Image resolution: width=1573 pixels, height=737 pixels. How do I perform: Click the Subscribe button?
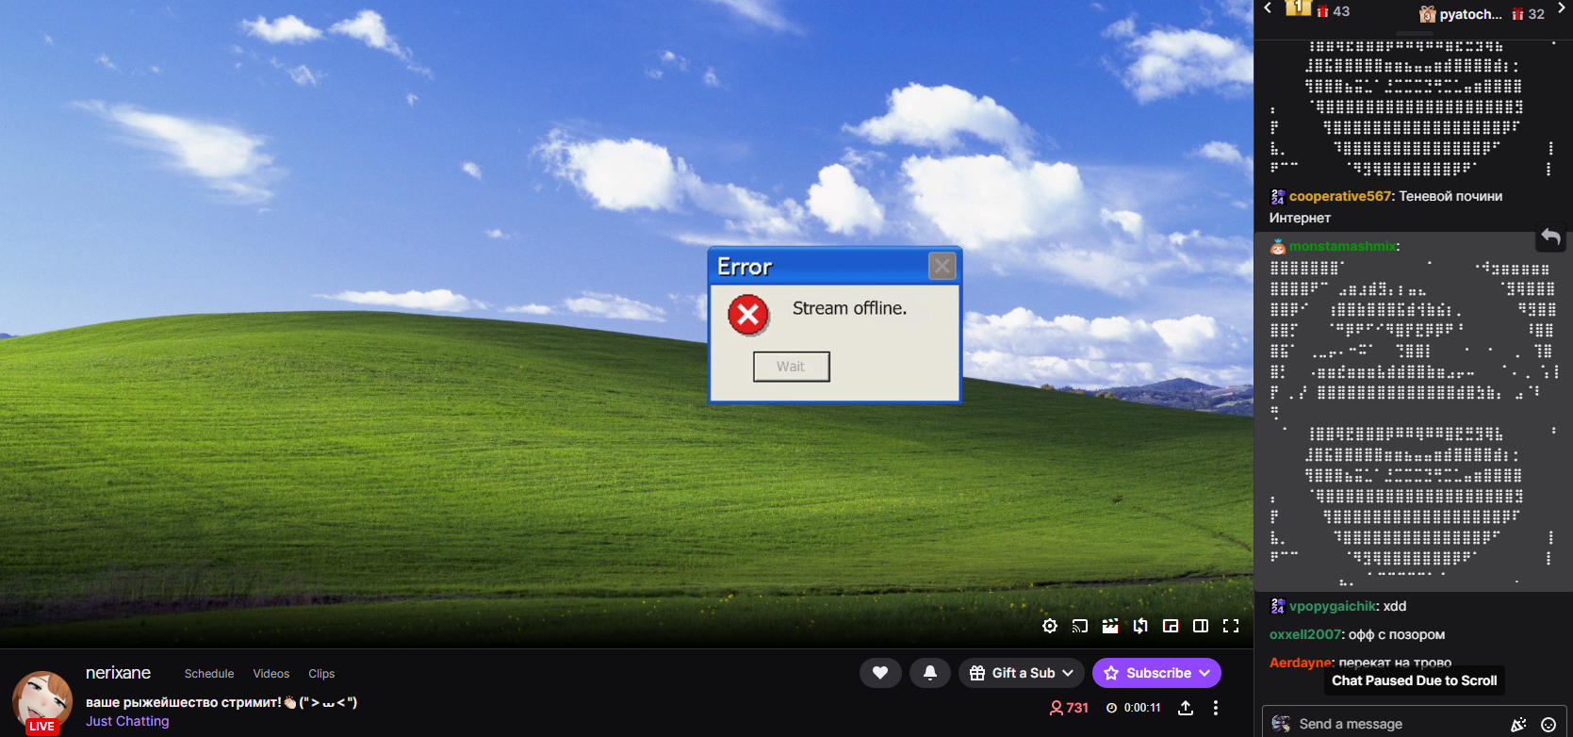point(1156,673)
